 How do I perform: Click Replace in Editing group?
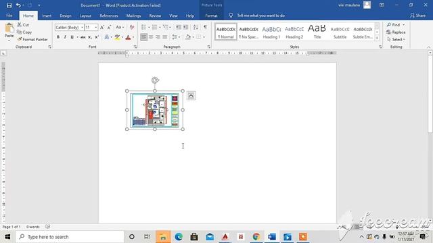click(x=396, y=32)
